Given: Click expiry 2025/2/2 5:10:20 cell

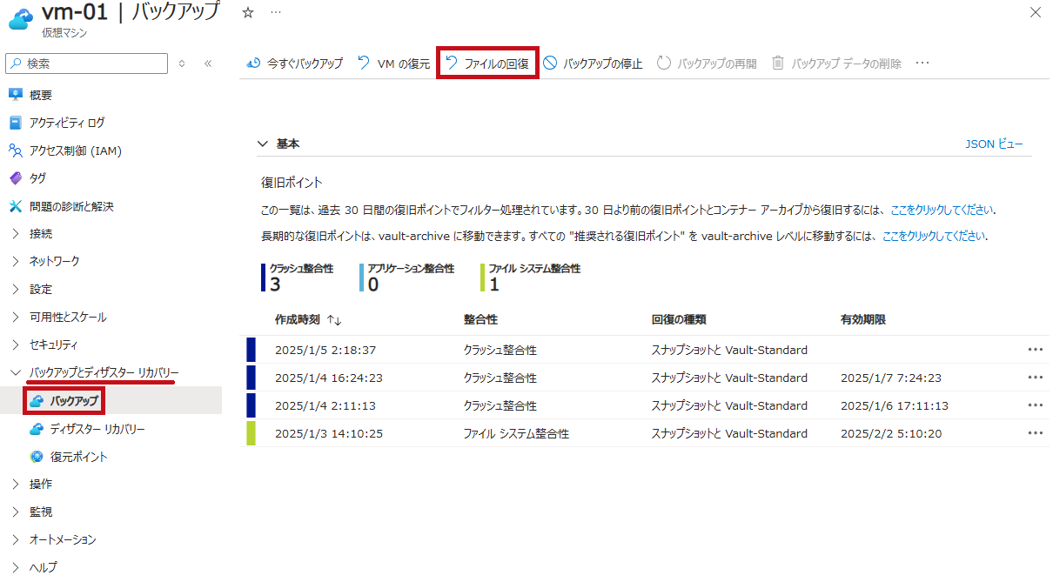Looking at the screenshot, I should [x=890, y=433].
